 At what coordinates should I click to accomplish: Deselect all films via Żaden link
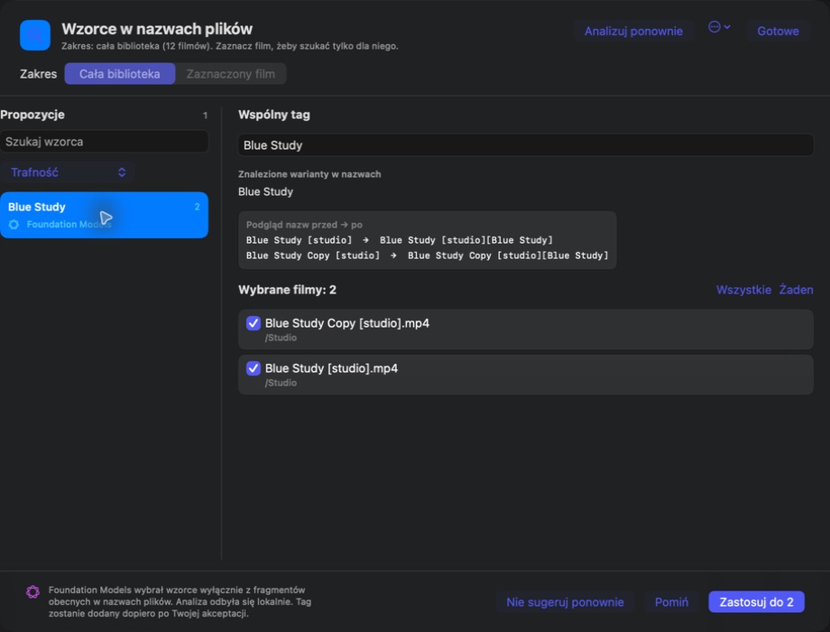click(x=796, y=290)
